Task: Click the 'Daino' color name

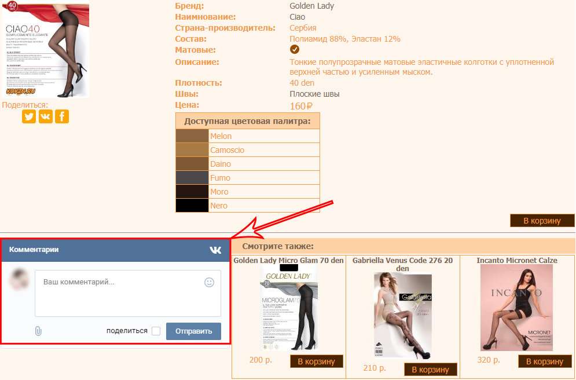Action: pos(221,165)
